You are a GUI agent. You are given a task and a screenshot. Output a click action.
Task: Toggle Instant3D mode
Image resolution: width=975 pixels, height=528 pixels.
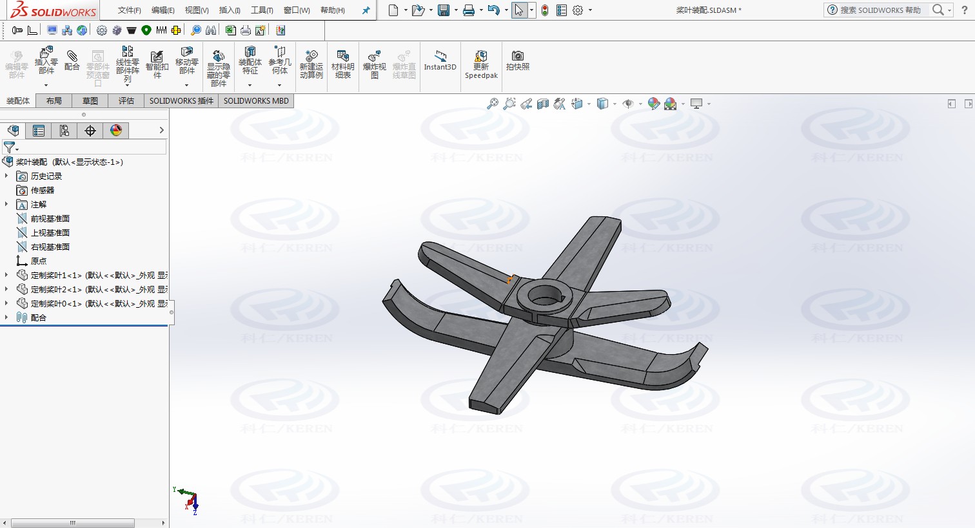click(440, 60)
